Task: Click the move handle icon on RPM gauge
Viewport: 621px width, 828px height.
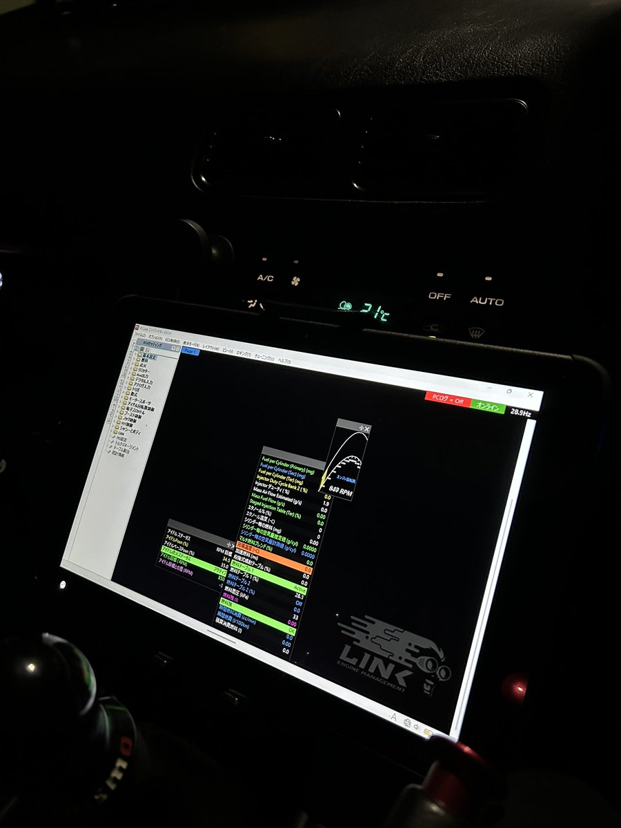Action: pyautogui.click(x=361, y=428)
